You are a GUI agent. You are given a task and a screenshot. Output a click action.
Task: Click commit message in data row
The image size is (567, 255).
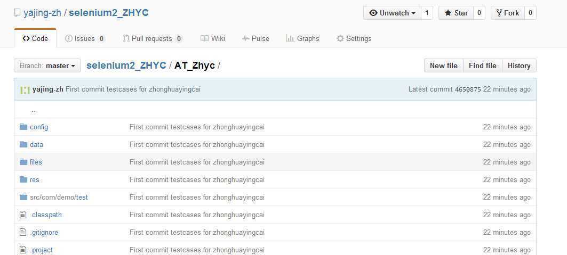(x=197, y=144)
